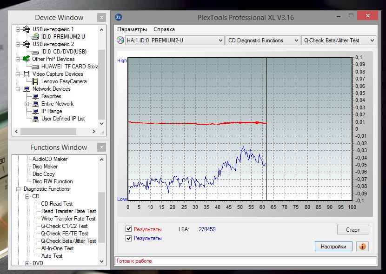
Task: Click the green Other PnP Devices icon
Action: (x=26, y=59)
